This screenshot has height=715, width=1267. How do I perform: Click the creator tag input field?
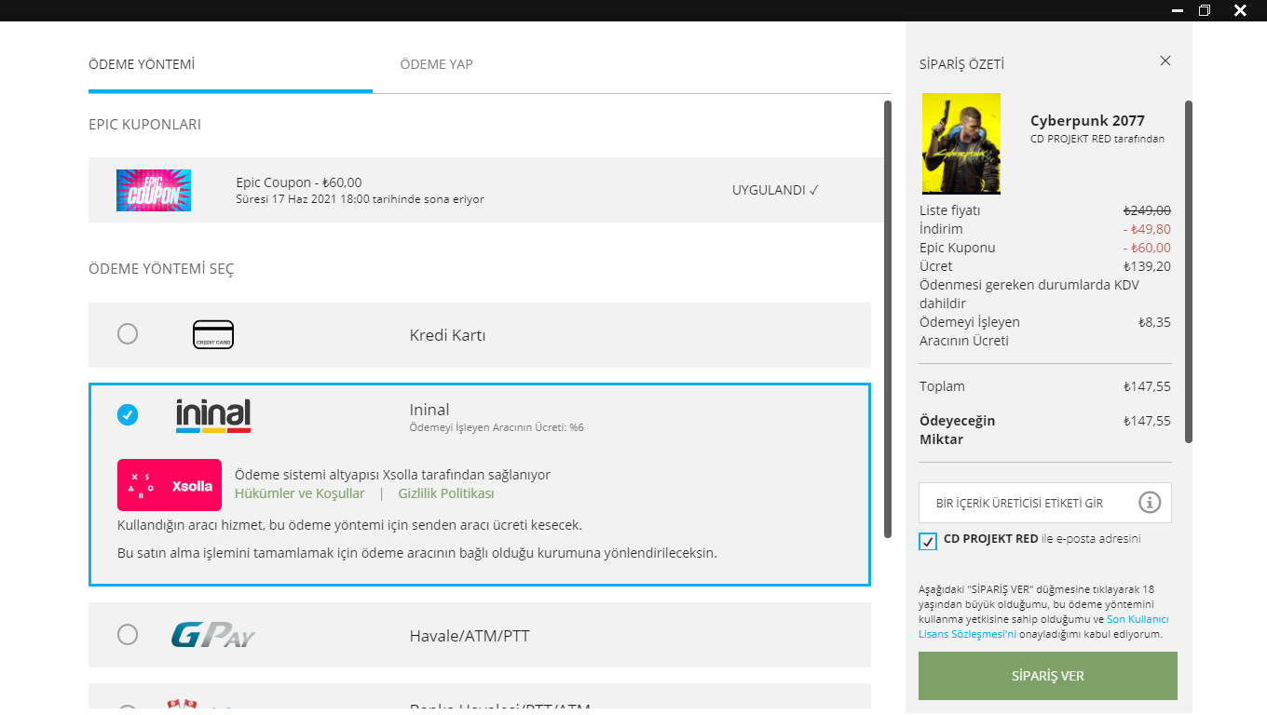click(1045, 503)
